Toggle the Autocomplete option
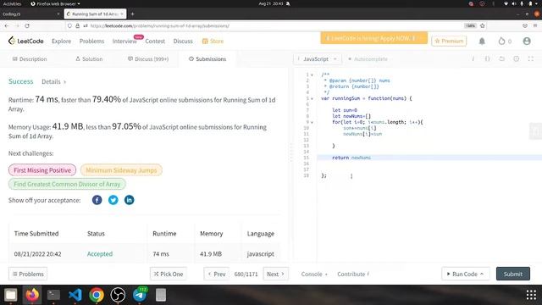This screenshot has height=305, width=542. coord(368,58)
